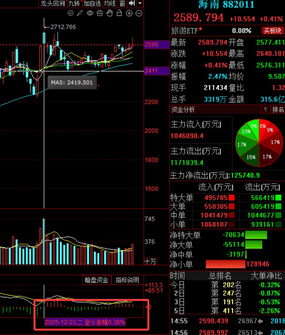Screen dimensions: 285x335
Task: Click the 大单 outflow value 605419
Action: 263,206
